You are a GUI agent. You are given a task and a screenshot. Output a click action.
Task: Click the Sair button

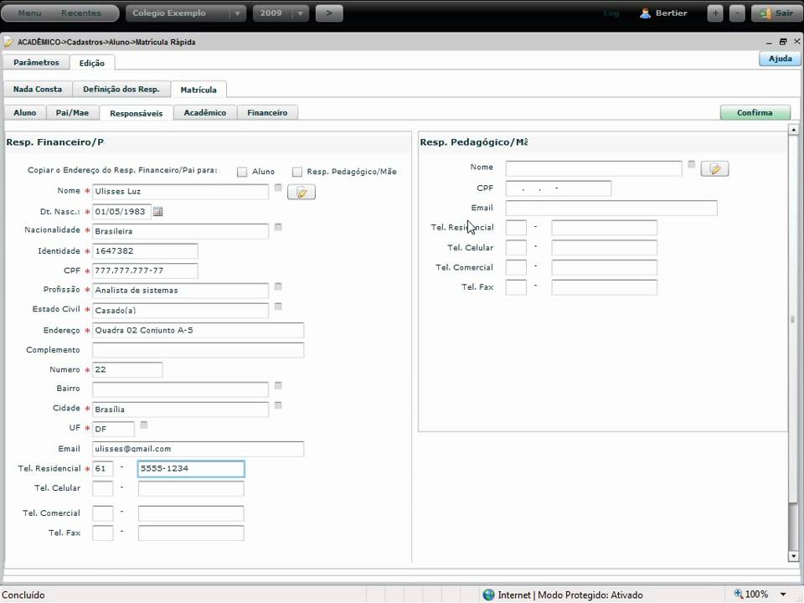click(776, 13)
